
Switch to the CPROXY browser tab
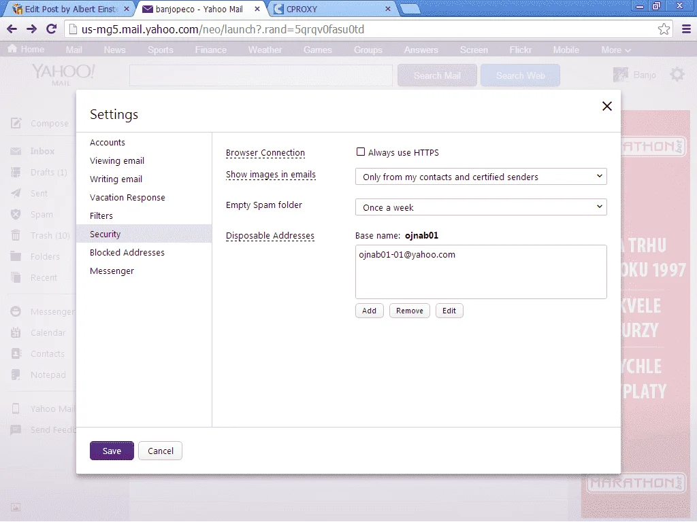coord(331,9)
